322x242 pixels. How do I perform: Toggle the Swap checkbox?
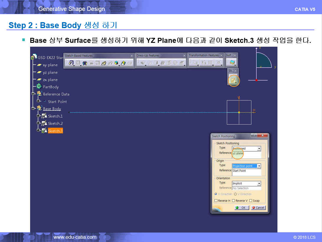click(x=251, y=201)
